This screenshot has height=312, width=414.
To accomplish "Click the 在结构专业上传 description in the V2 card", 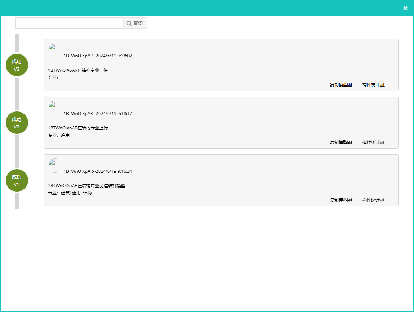I will pos(78,128).
